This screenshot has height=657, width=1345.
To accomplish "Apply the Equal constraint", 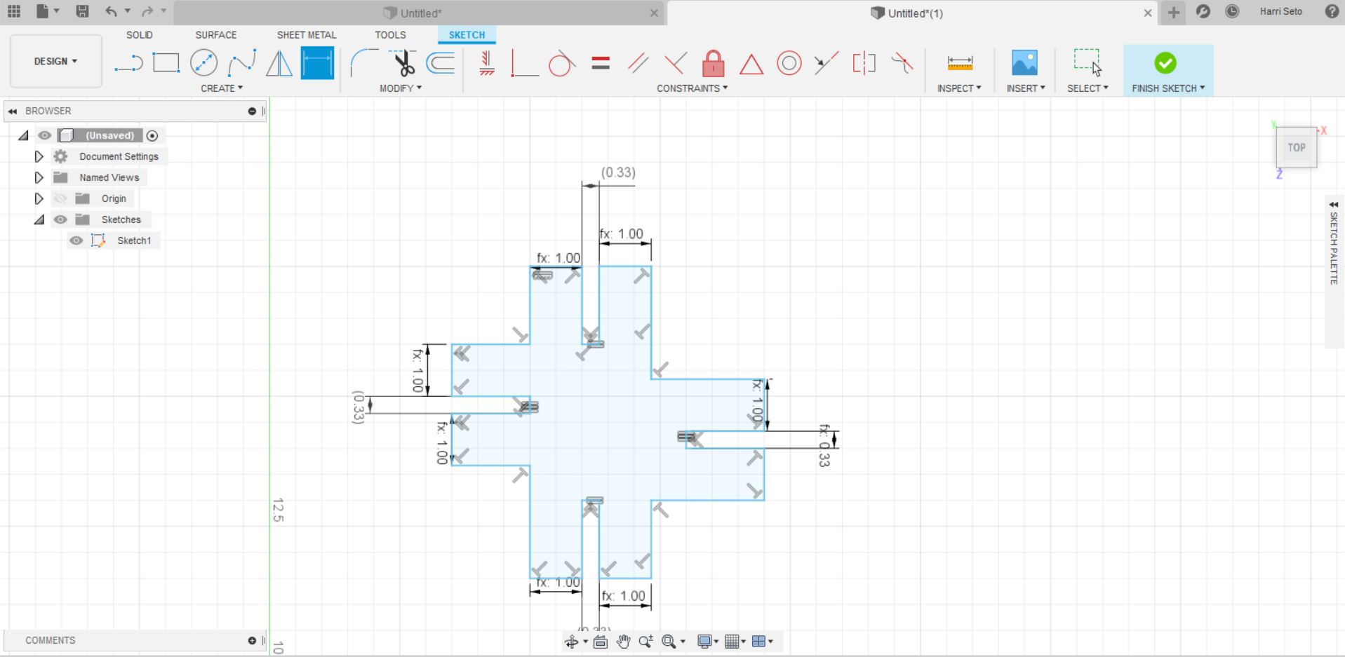I will tap(601, 64).
